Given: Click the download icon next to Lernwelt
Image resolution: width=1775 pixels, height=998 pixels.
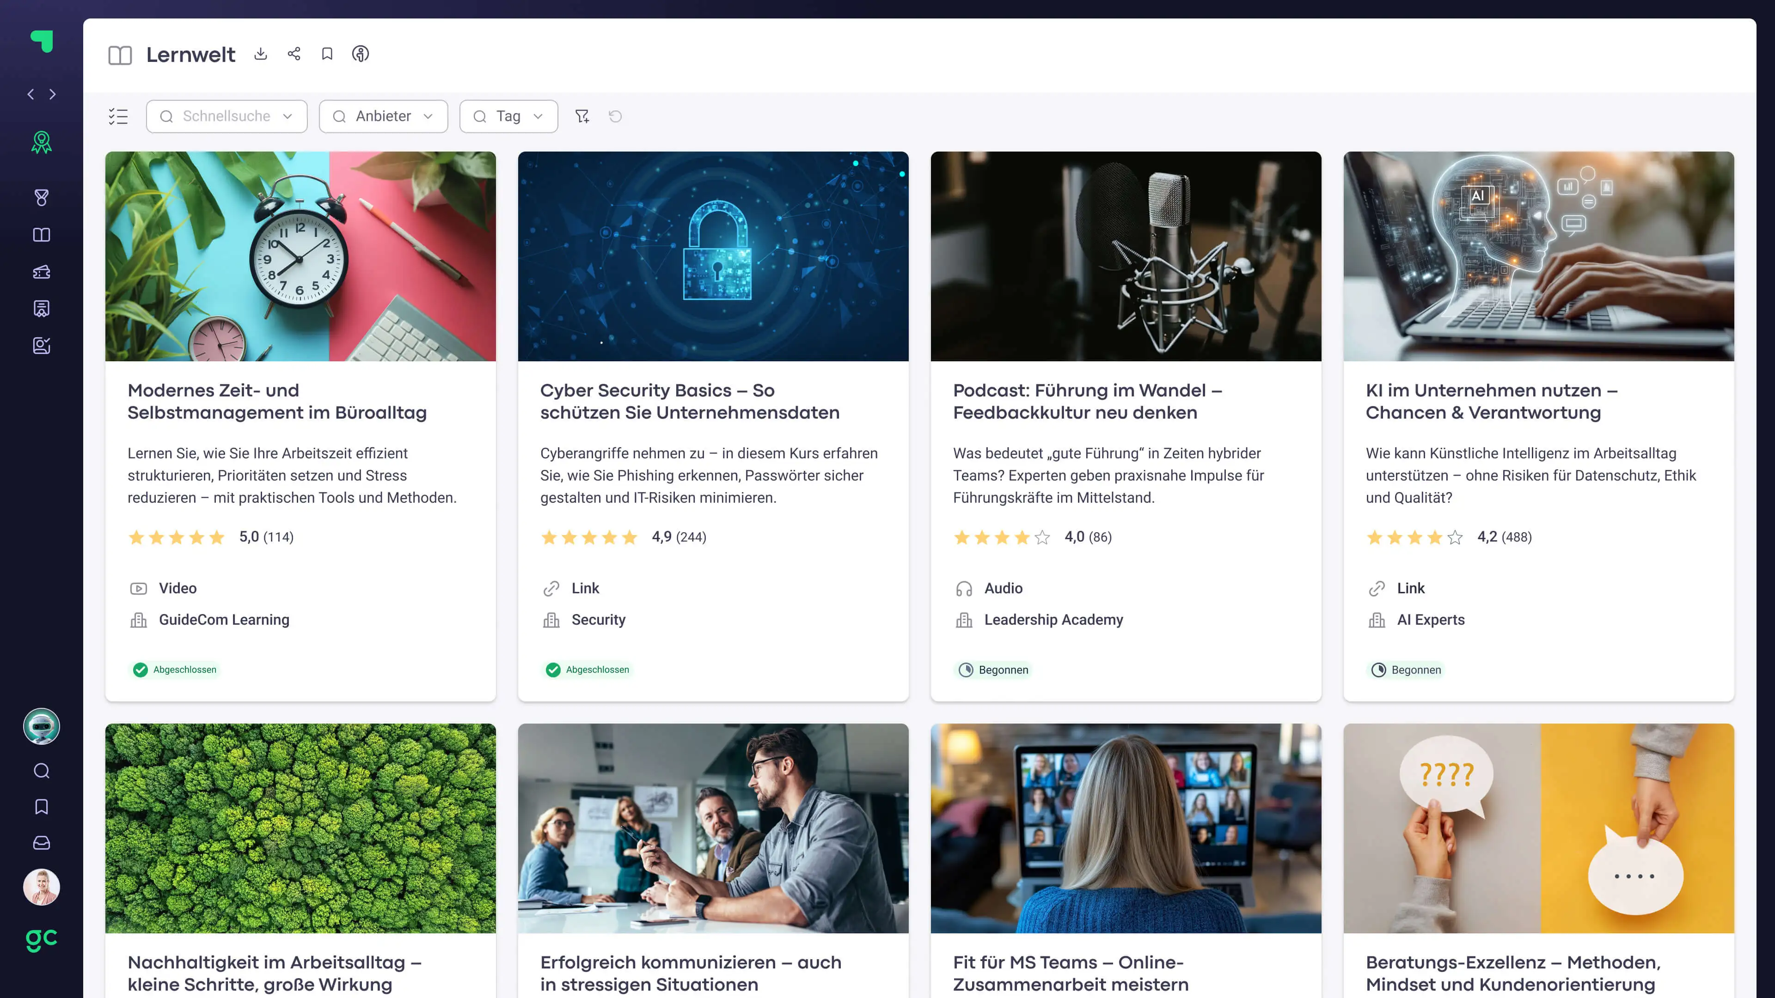Looking at the screenshot, I should (260, 54).
